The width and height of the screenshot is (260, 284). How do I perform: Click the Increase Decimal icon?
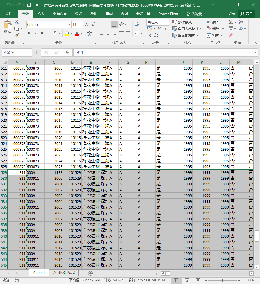point(150,35)
